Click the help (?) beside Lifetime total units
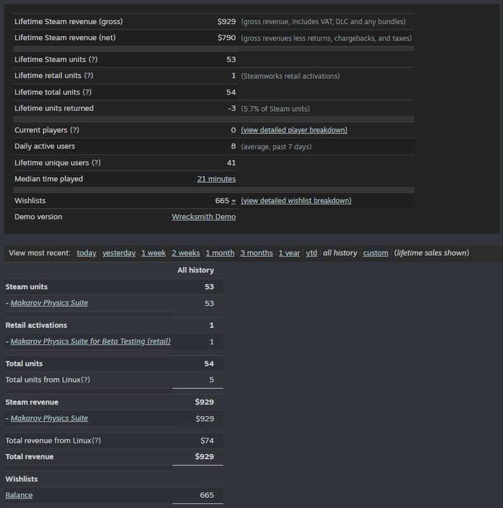This screenshot has width=503, height=508. 87,92
